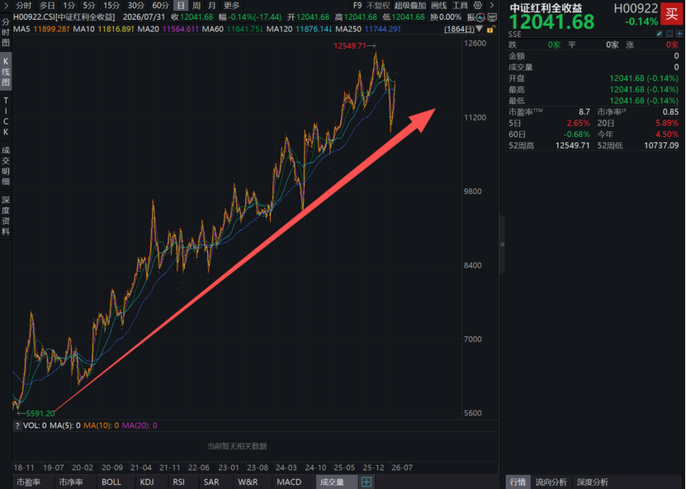Screen dimensions: 686x489
Task: Select the 1分 one-minute period
Action: click(69, 5)
